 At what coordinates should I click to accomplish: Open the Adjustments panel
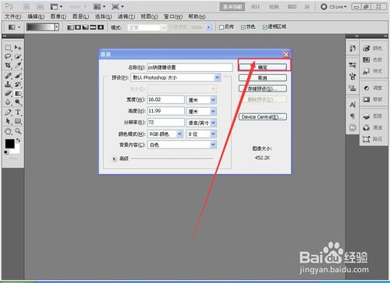[373, 88]
